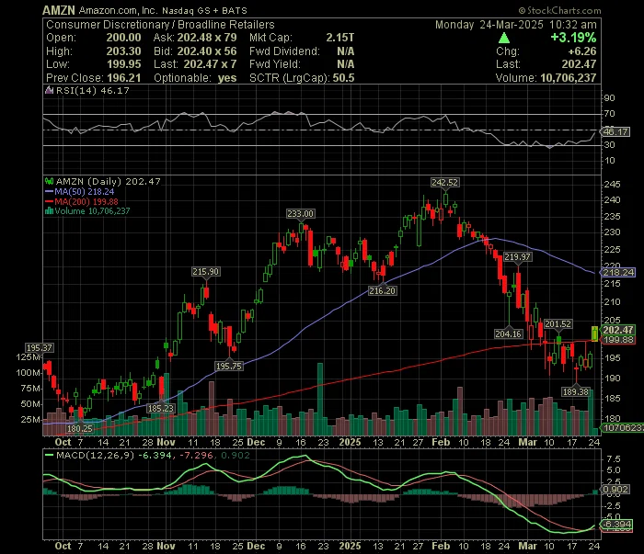Select the green MACD line swatch in legend
This screenshot has height=554, width=644.
[49, 455]
